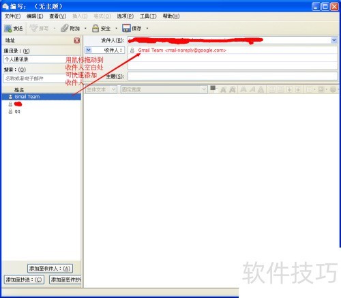Click the Add to CC (添加至抄送) button

pyautogui.click(x=24, y=280)
